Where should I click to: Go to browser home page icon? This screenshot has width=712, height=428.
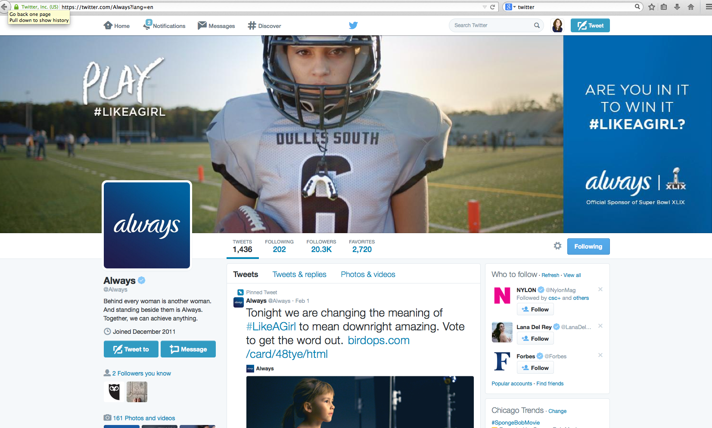691,7
